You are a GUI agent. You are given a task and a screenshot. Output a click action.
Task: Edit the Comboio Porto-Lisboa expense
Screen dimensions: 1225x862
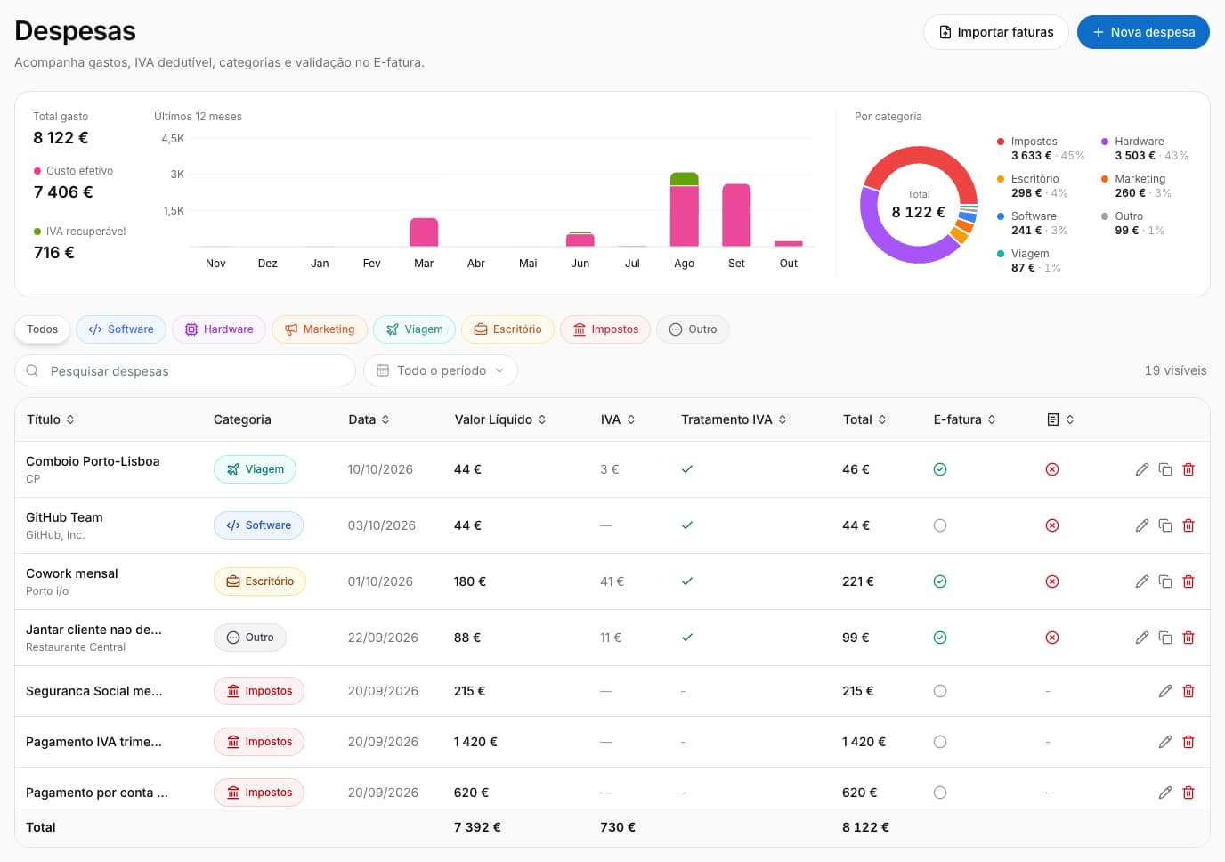(x=1142, y=469)
